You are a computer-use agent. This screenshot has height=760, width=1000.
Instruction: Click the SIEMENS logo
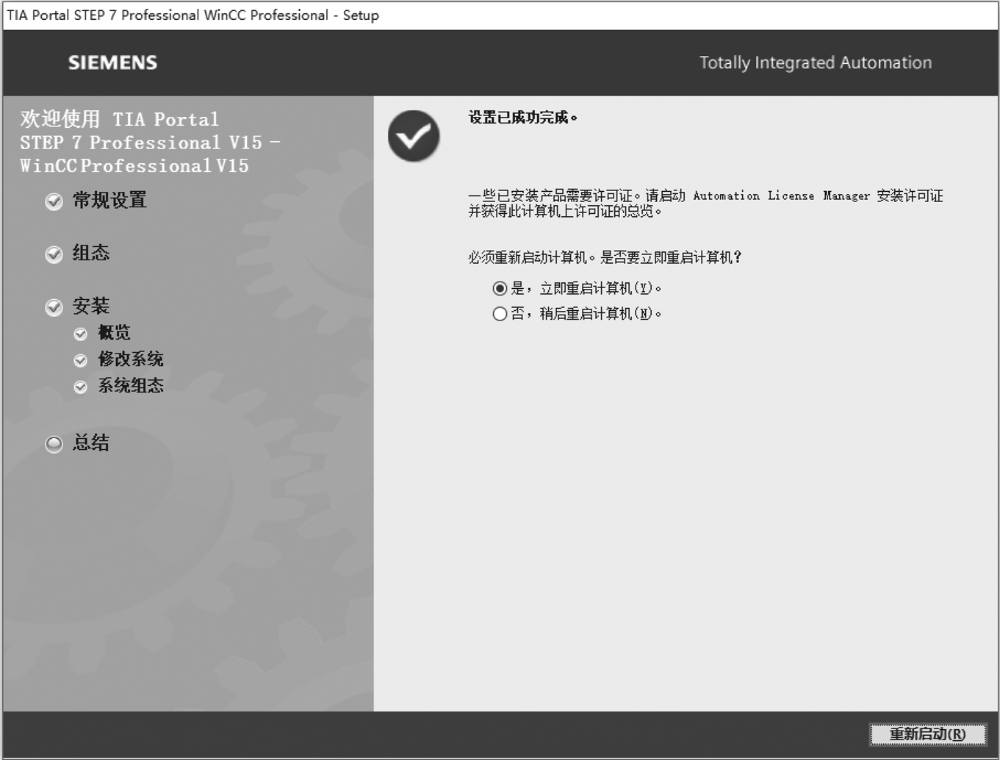coord(112,62)
